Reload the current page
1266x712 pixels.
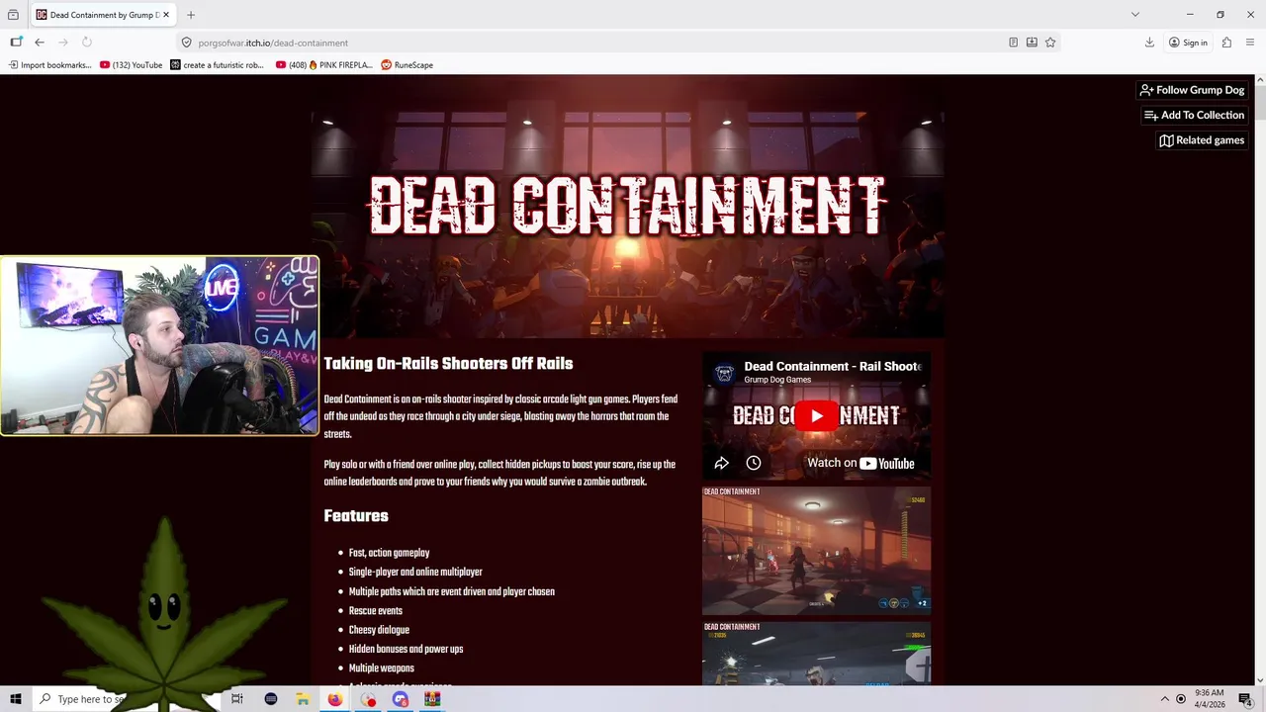pos(87,43)
